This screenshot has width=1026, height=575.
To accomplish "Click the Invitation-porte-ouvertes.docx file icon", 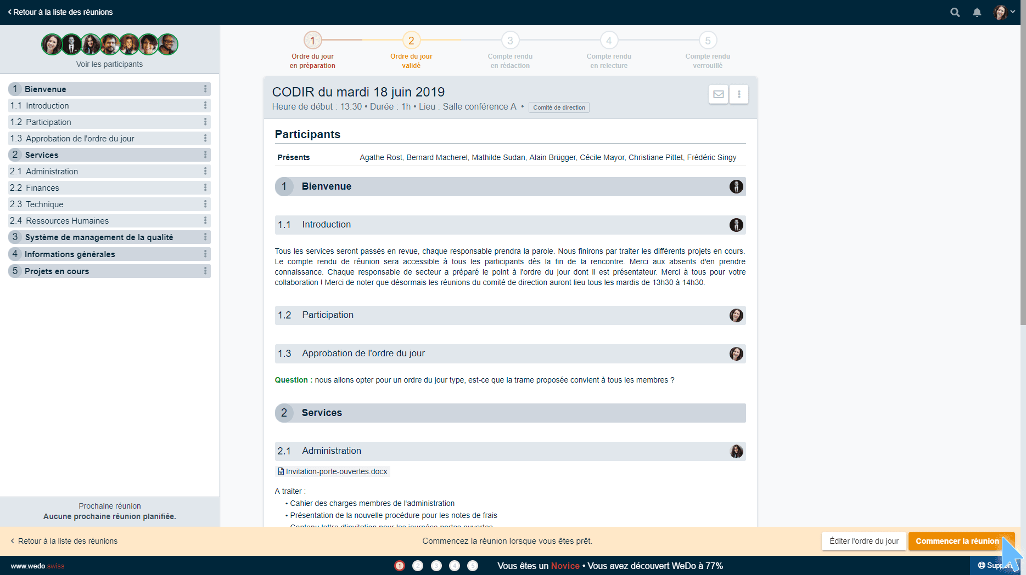I will [281, 471].
